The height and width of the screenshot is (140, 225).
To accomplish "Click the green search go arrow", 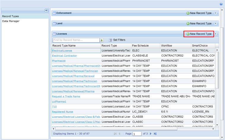I will 102,40.
